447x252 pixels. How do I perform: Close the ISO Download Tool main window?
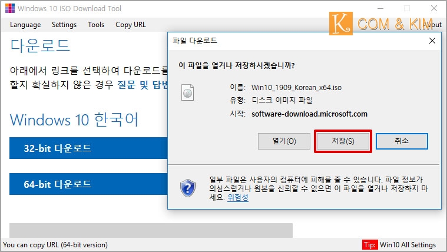[x=434, y=9]
